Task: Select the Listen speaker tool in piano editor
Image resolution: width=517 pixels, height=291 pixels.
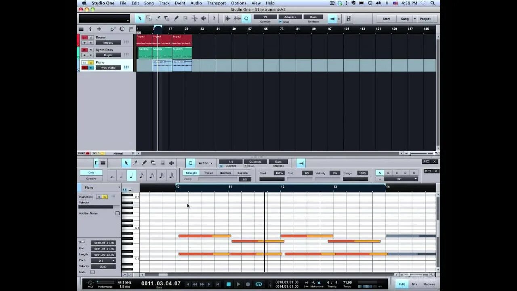Action: pyautogui.click(x=171, y=163)
